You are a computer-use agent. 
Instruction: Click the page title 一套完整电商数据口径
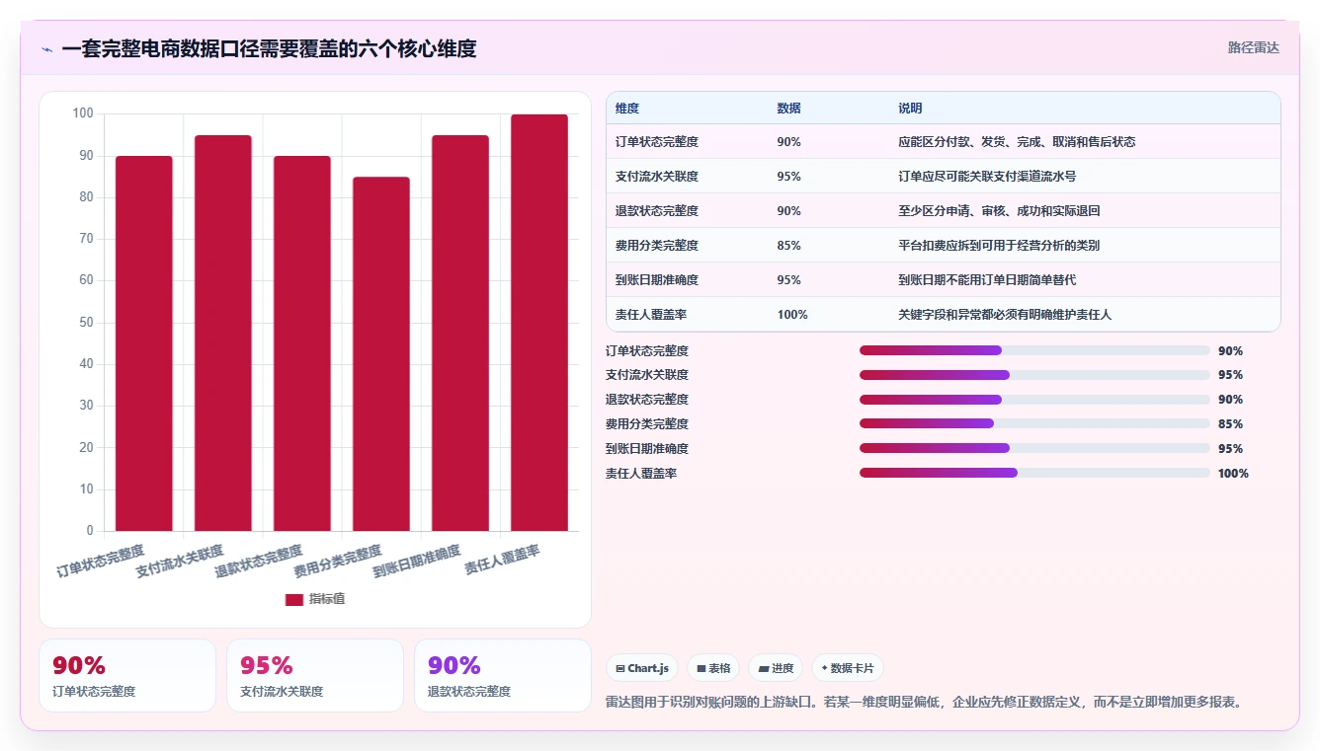click(x=269, y=48)
